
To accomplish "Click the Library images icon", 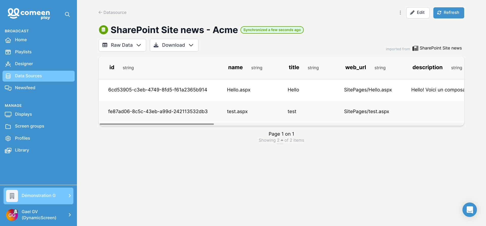I will tap(8, 150).
